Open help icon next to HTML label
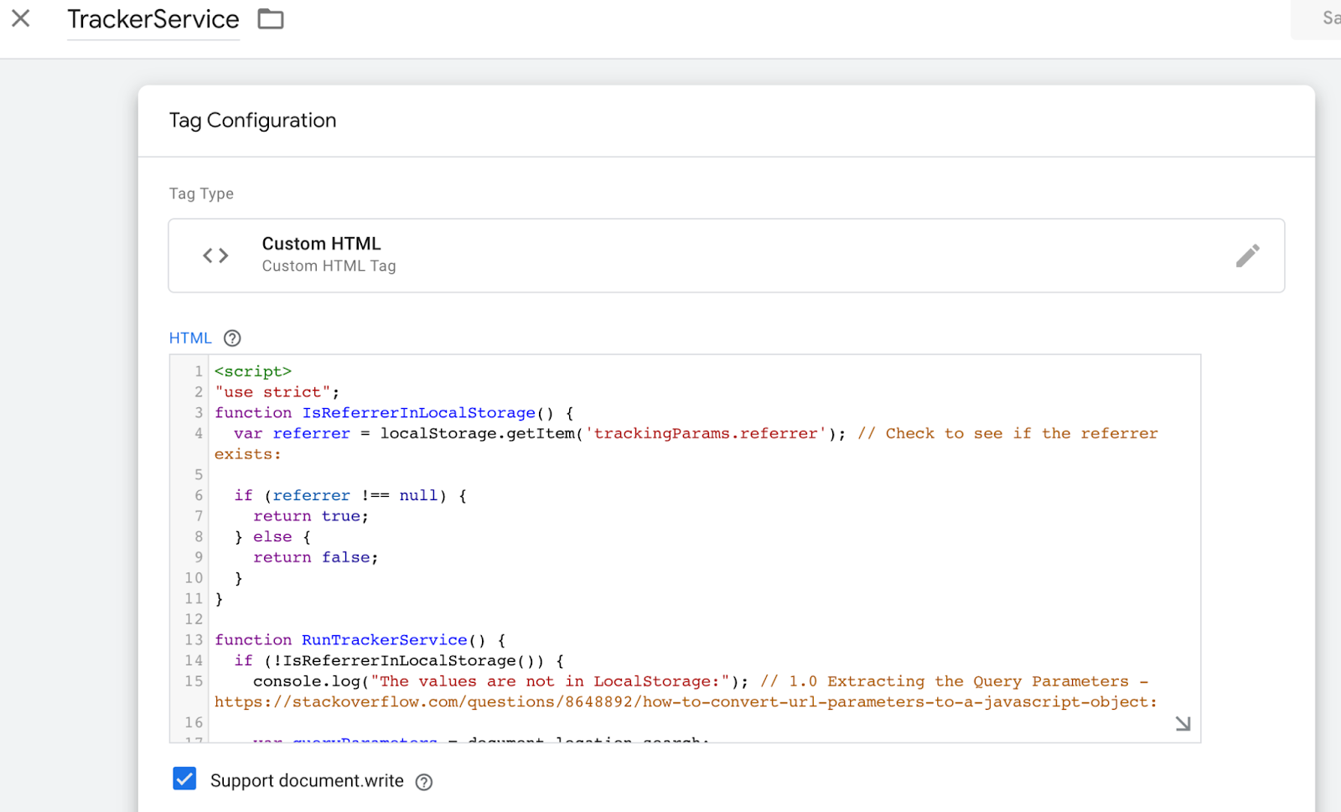This screenshot has width=1341, height=812. 232,338
